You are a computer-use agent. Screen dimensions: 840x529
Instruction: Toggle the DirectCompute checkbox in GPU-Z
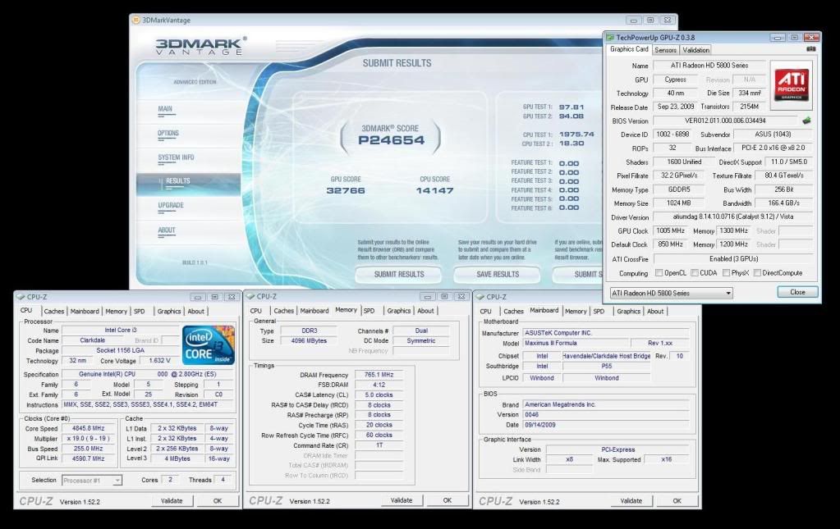pyautogui.click(x=757, y=273)
